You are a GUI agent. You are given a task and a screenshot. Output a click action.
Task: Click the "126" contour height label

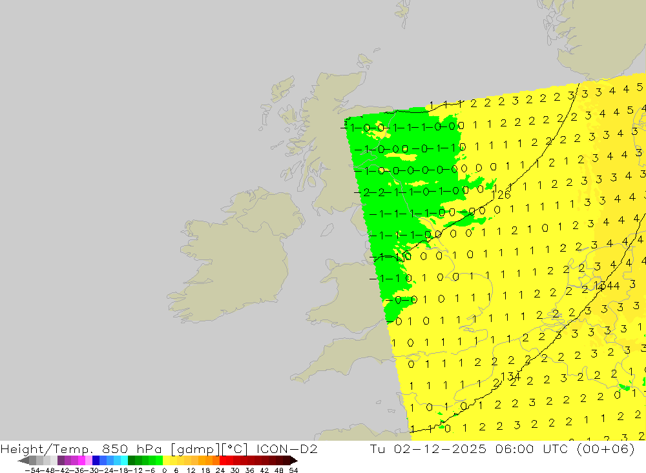501,195
